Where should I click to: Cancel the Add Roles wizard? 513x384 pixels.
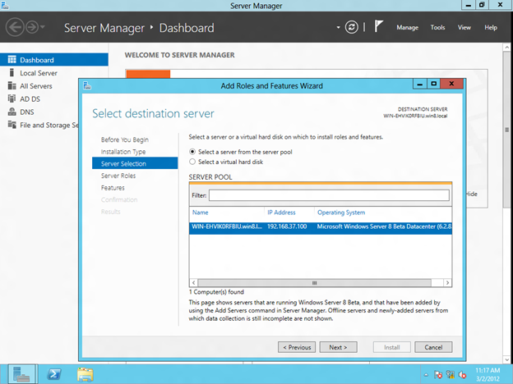[433, 347]
